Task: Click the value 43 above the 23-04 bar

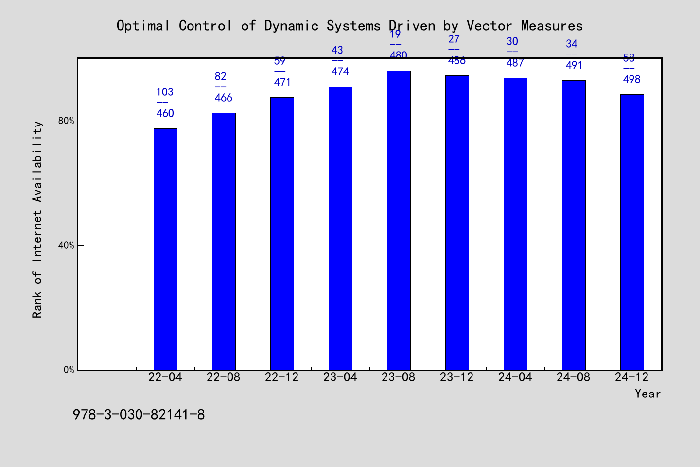Action: [337, 50]
